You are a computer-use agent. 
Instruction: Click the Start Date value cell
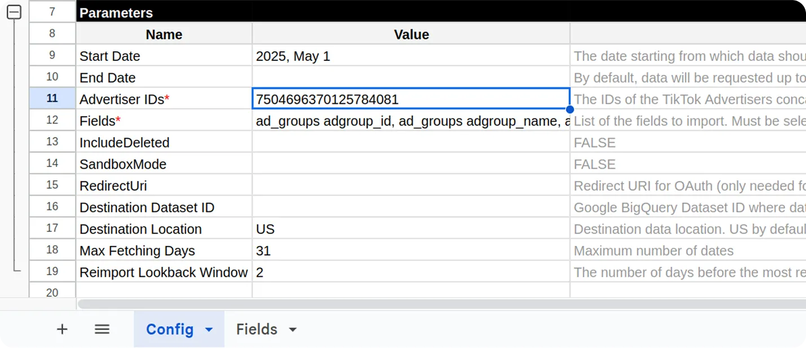(411, 56)
